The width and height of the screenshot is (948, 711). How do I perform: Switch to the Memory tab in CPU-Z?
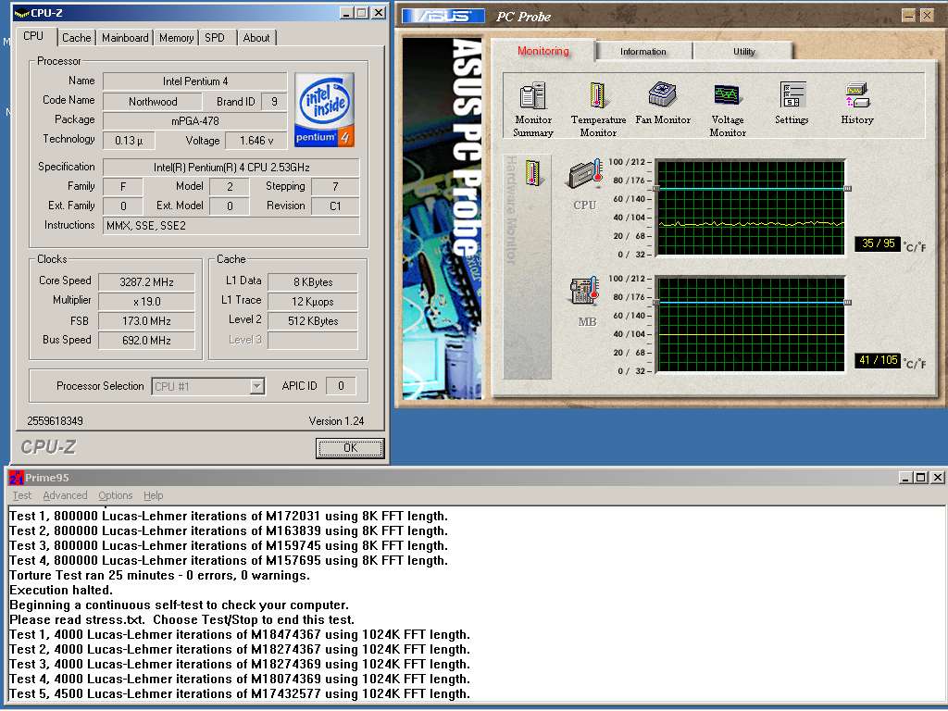(x=176, y=37)
